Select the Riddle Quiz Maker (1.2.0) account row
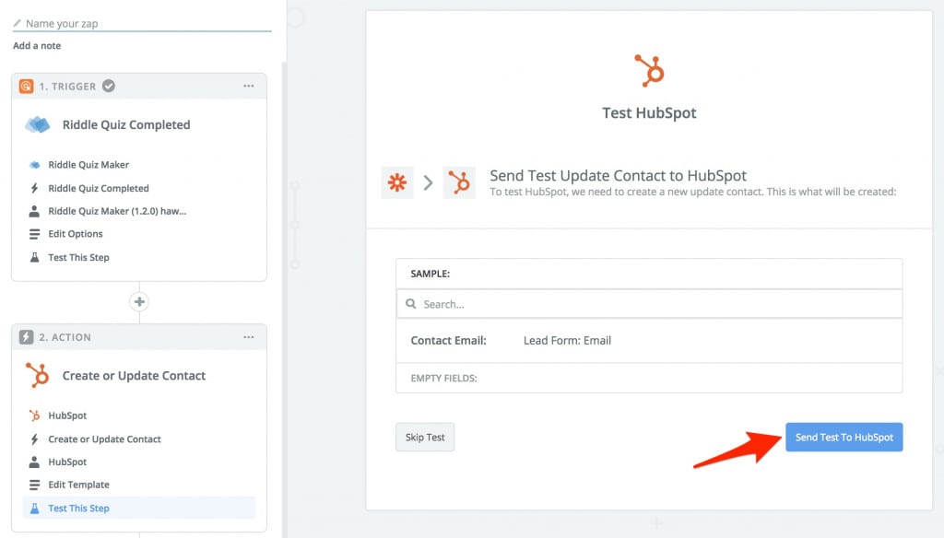 tap(139, 211)
